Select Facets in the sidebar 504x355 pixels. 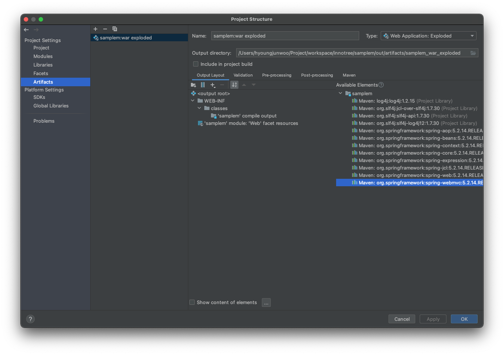point(41,74)
